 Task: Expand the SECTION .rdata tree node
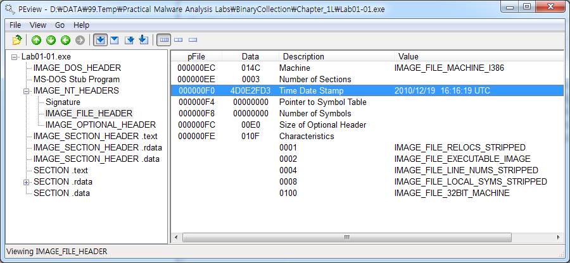click(26, 182)
